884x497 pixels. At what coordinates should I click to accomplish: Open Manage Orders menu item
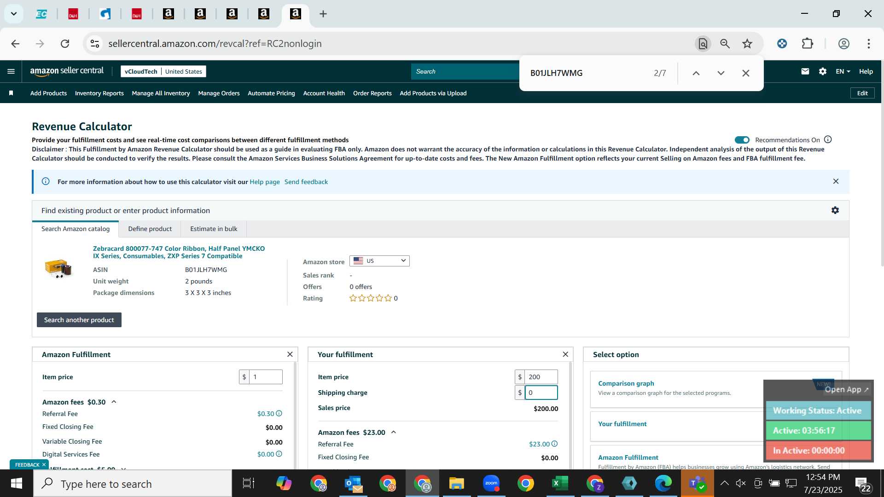[x=219, y=93]
